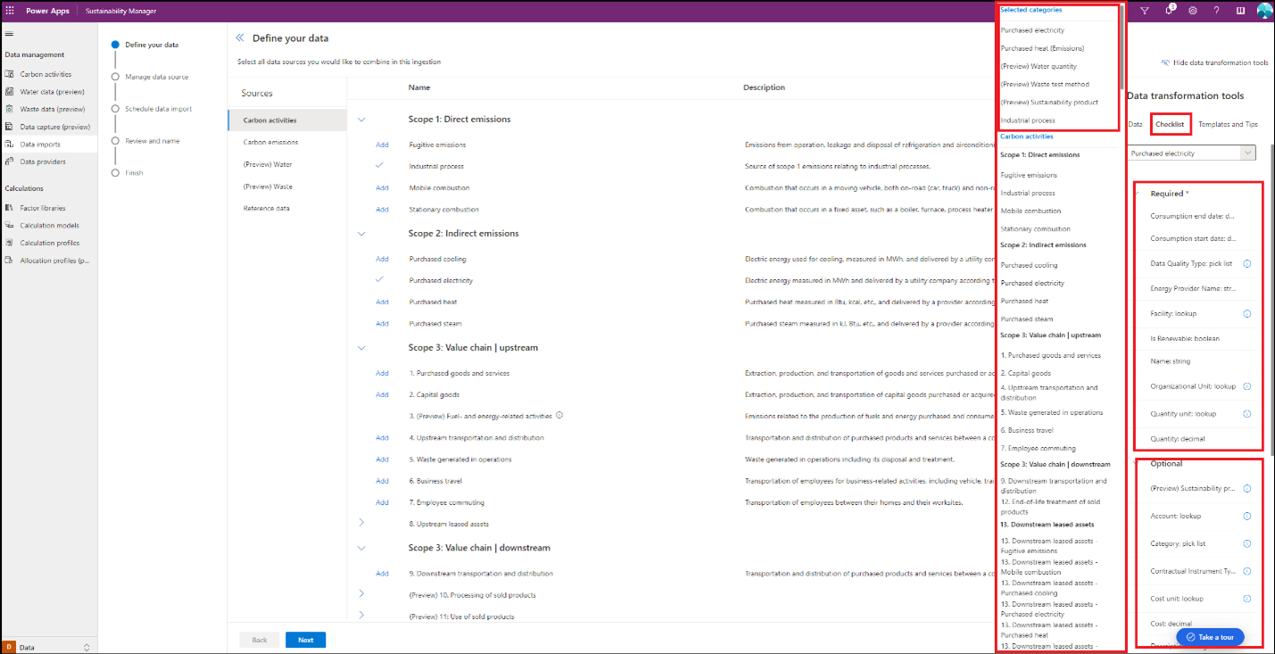This screenshot has width=1275, height=654.
Task: Deselect the checked Purchased electricity row
Action: (380, 280)
